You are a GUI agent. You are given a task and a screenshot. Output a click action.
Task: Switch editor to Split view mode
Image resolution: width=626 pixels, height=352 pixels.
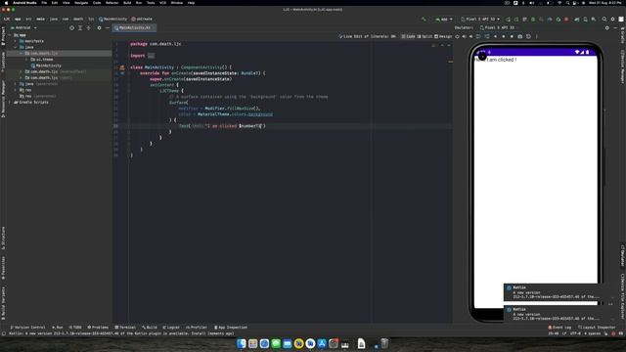(x=425, y=36)
